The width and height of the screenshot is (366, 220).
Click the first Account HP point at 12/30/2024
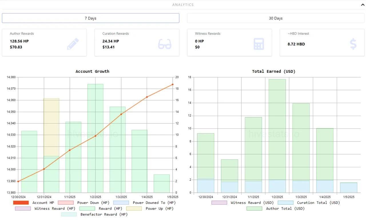pos(18,181)
